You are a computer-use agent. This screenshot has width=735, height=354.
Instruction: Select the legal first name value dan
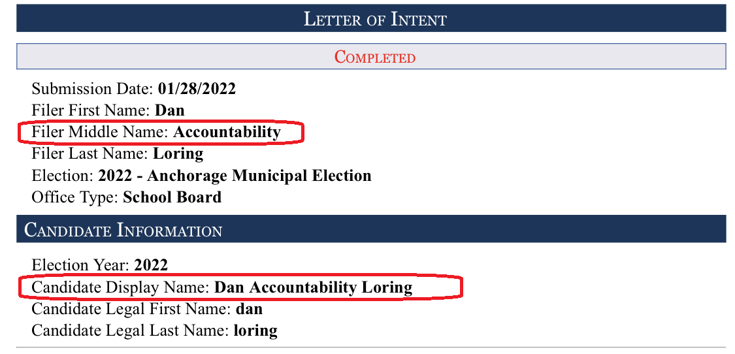point(249,309)
